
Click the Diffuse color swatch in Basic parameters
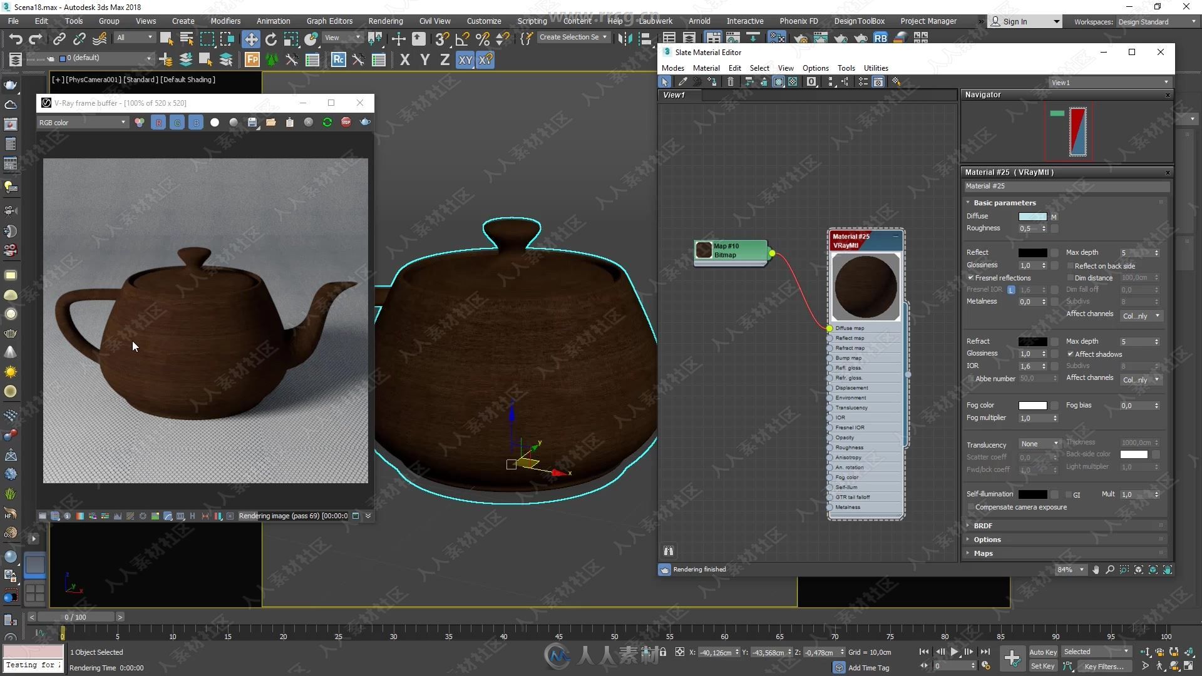[1032, 215]
